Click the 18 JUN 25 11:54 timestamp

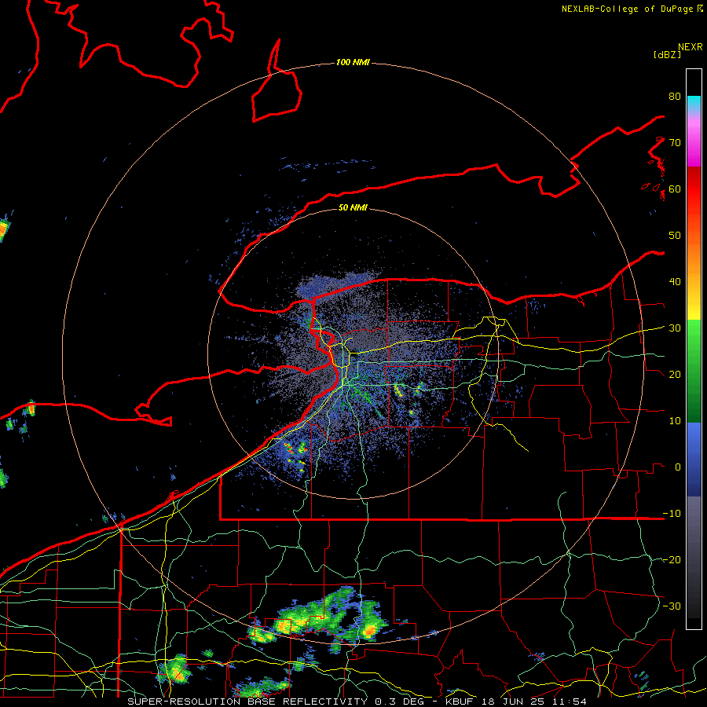[534, 702]
